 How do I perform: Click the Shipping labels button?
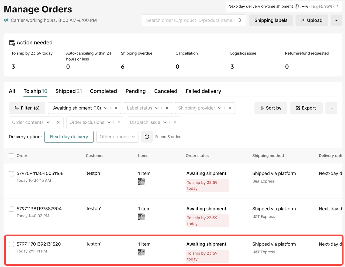click(x=271, y=20)
